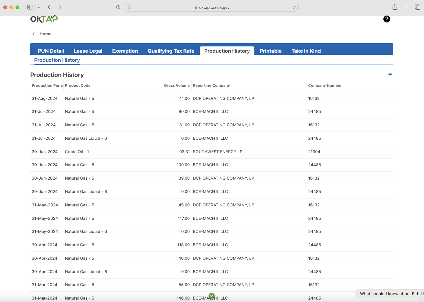424x302 pixels.
Task: Open a new tab with plus icon
Action: pos(406,7)
